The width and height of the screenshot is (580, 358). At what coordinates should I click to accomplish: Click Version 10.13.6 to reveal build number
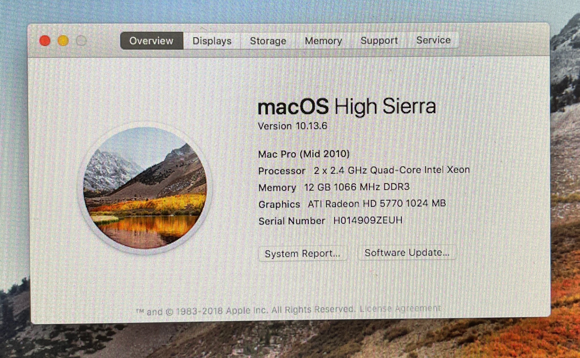coord(293,126)
